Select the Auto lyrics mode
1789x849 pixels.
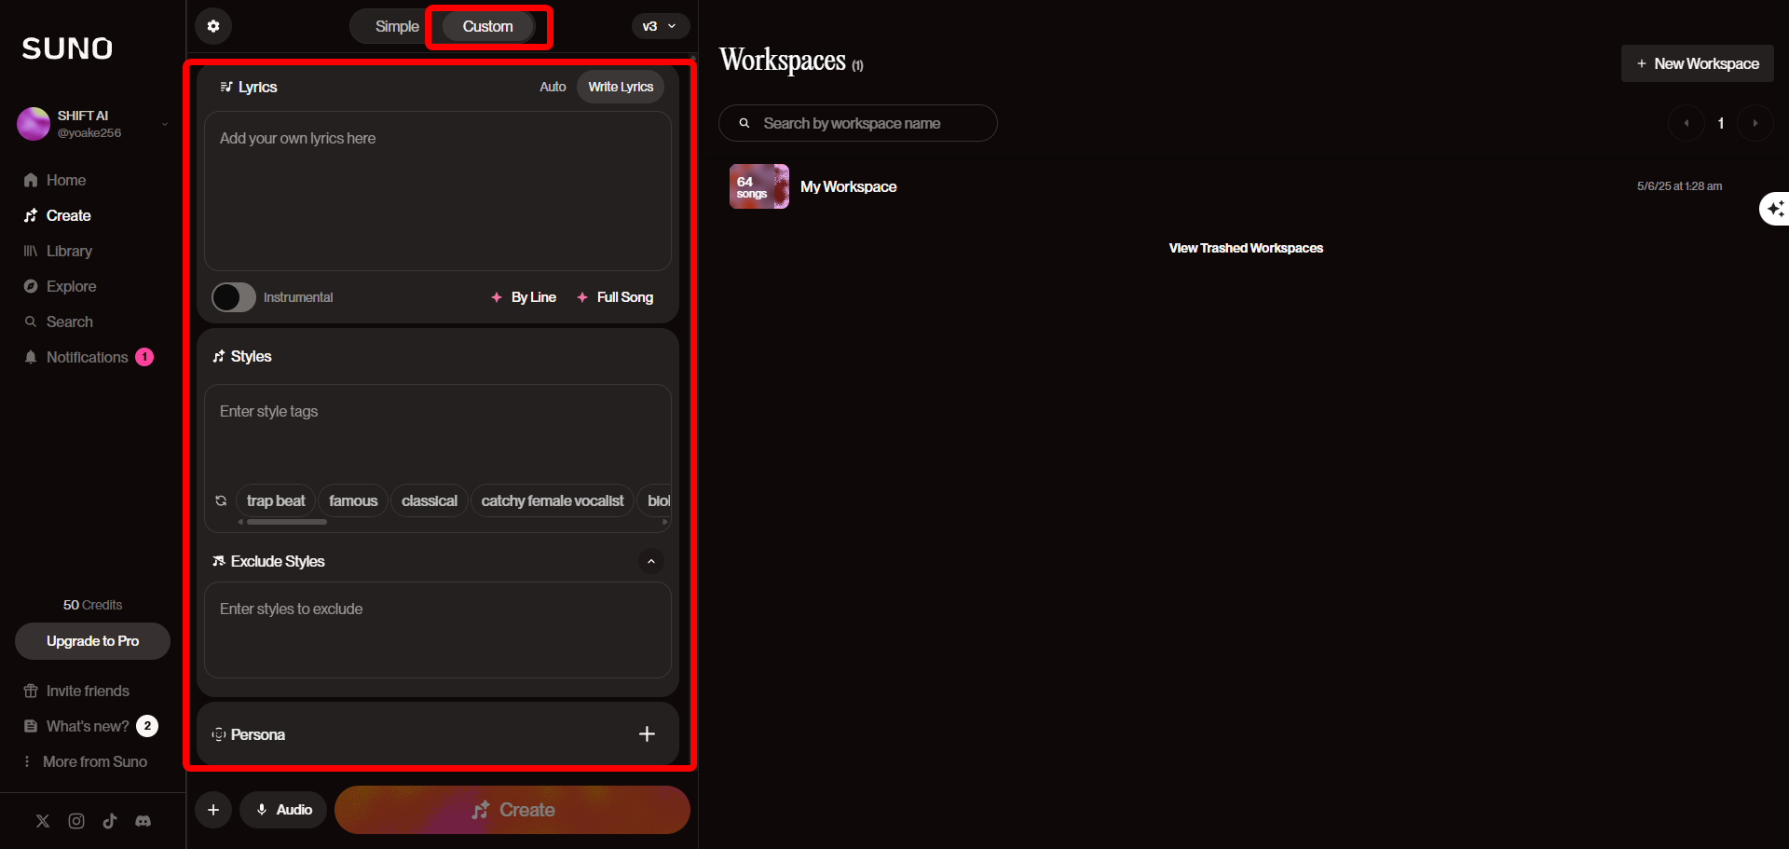coord(553,87)
